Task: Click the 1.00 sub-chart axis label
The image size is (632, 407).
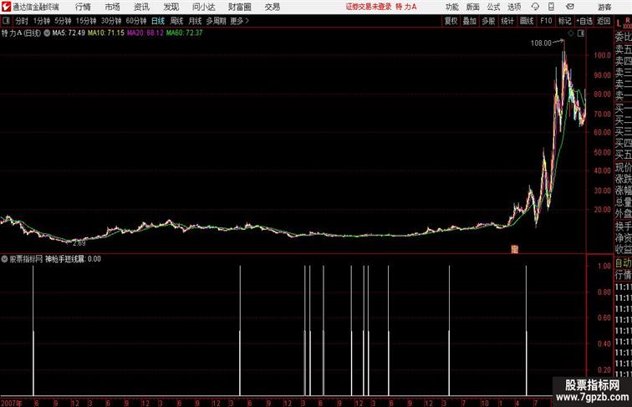Action: 604,266
